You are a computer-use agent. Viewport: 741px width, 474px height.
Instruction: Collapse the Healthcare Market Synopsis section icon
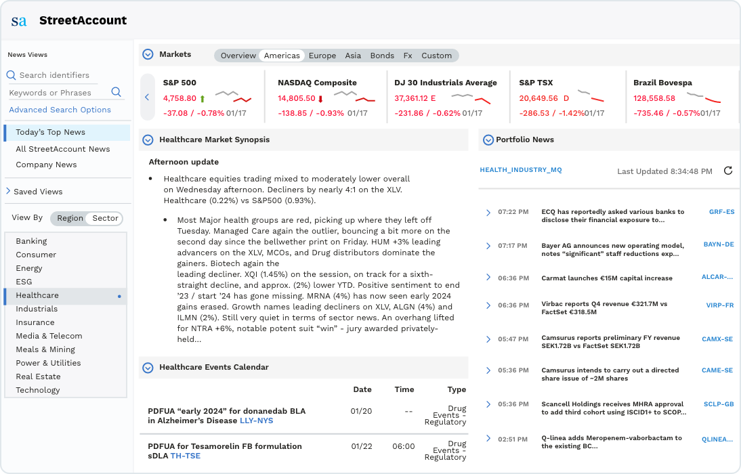148,140
